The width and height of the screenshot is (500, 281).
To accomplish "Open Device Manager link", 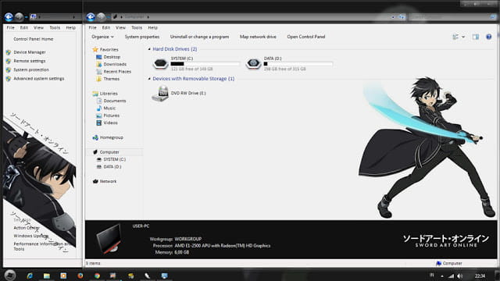I will [30, 52].
